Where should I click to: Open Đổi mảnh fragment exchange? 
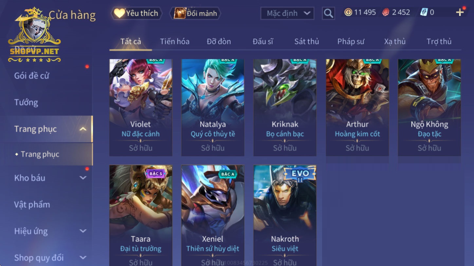[x=195, y=13]
